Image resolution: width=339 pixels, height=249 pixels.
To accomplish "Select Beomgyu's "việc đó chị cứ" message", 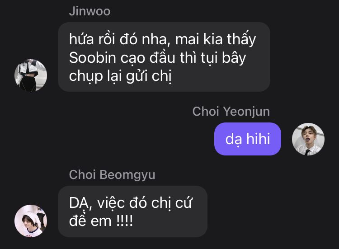I will tap(132, 211).
